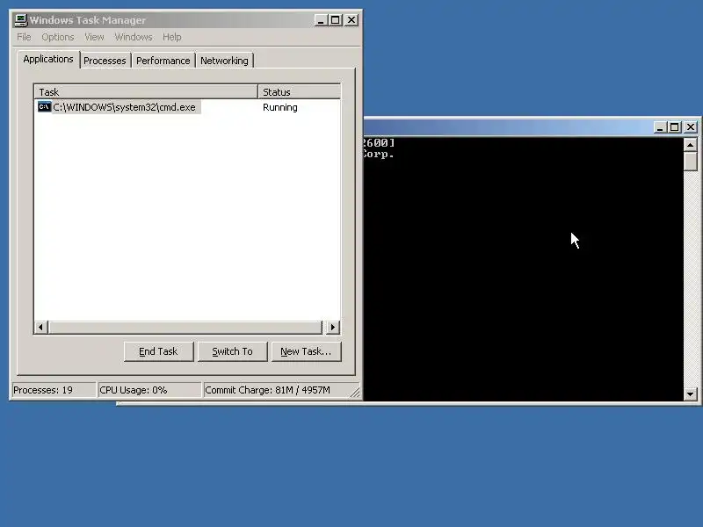Screen dimensions: 703x527
Task: Click the Processes: 19 status bar entry
Action: [54, 390]
